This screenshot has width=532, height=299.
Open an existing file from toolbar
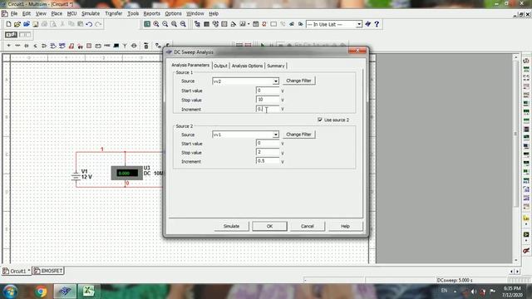(17, 24)
